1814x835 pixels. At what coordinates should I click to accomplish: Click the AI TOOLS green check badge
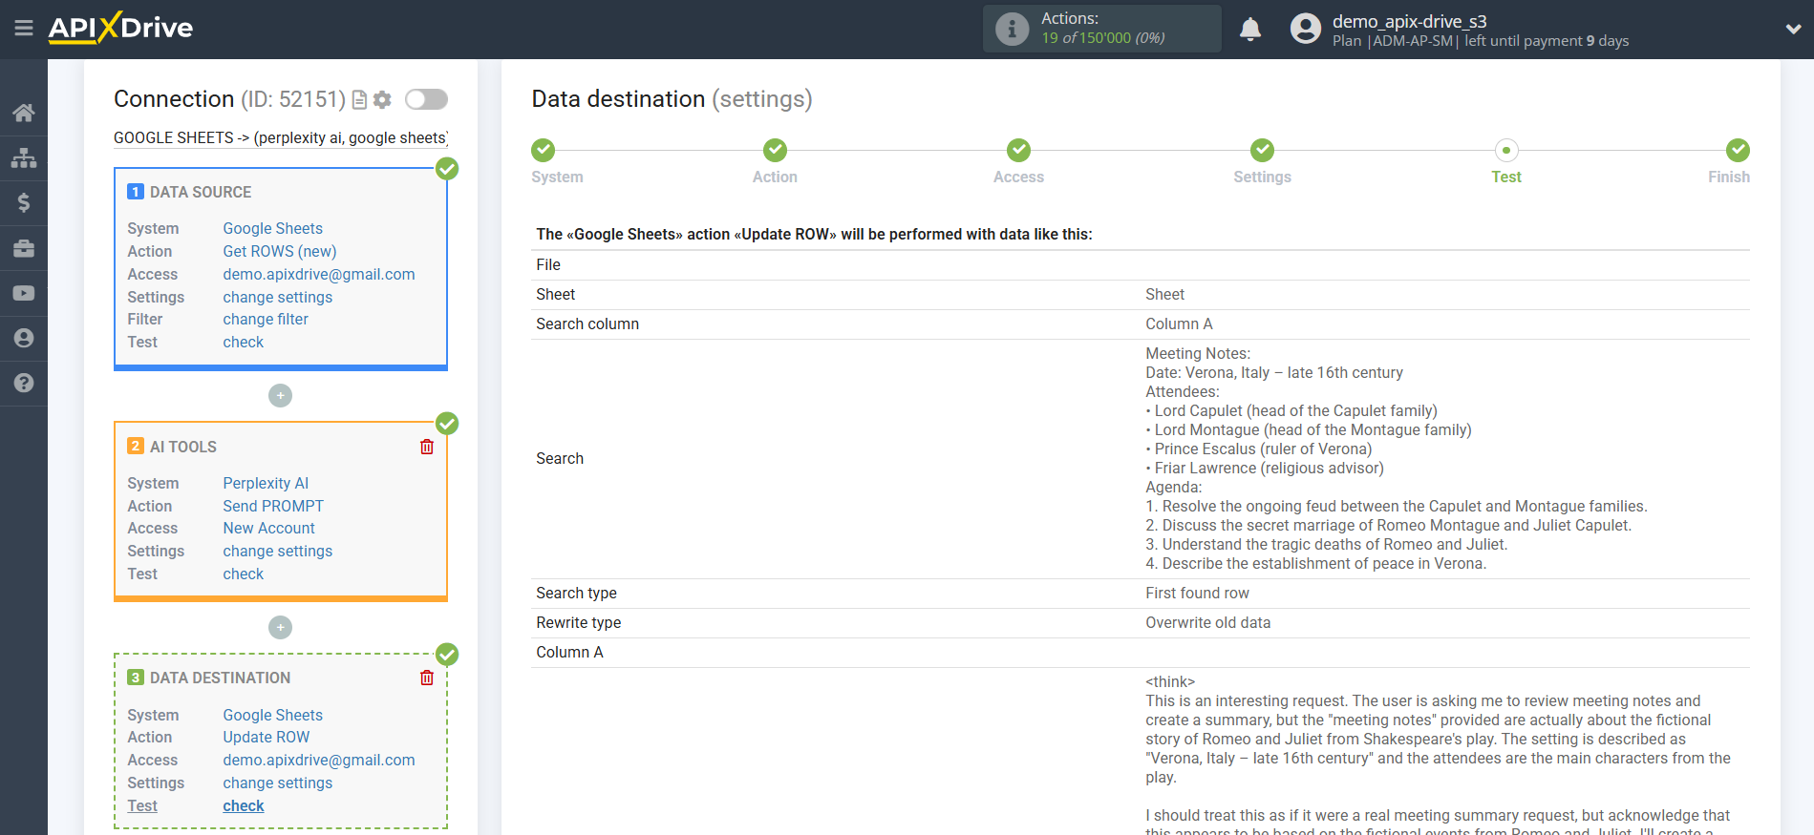[x=447, y=424]
